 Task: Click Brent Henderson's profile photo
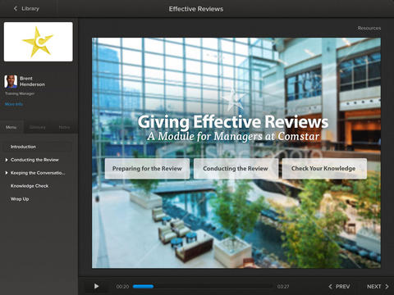[x=11, y=81]
